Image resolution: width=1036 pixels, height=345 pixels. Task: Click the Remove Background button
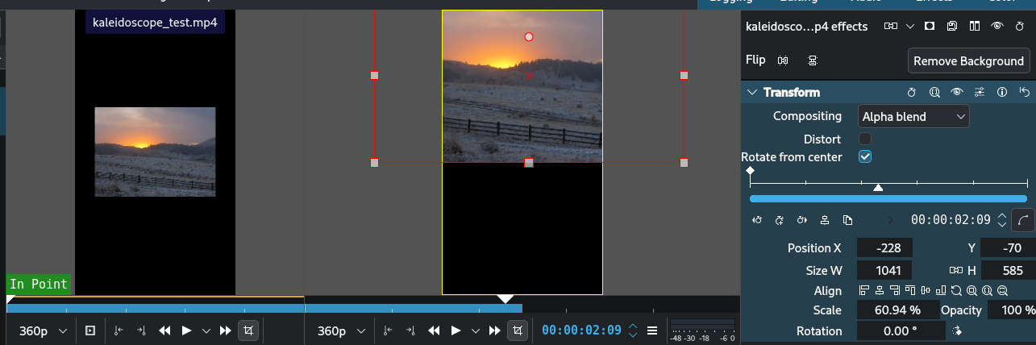[968, 61]
